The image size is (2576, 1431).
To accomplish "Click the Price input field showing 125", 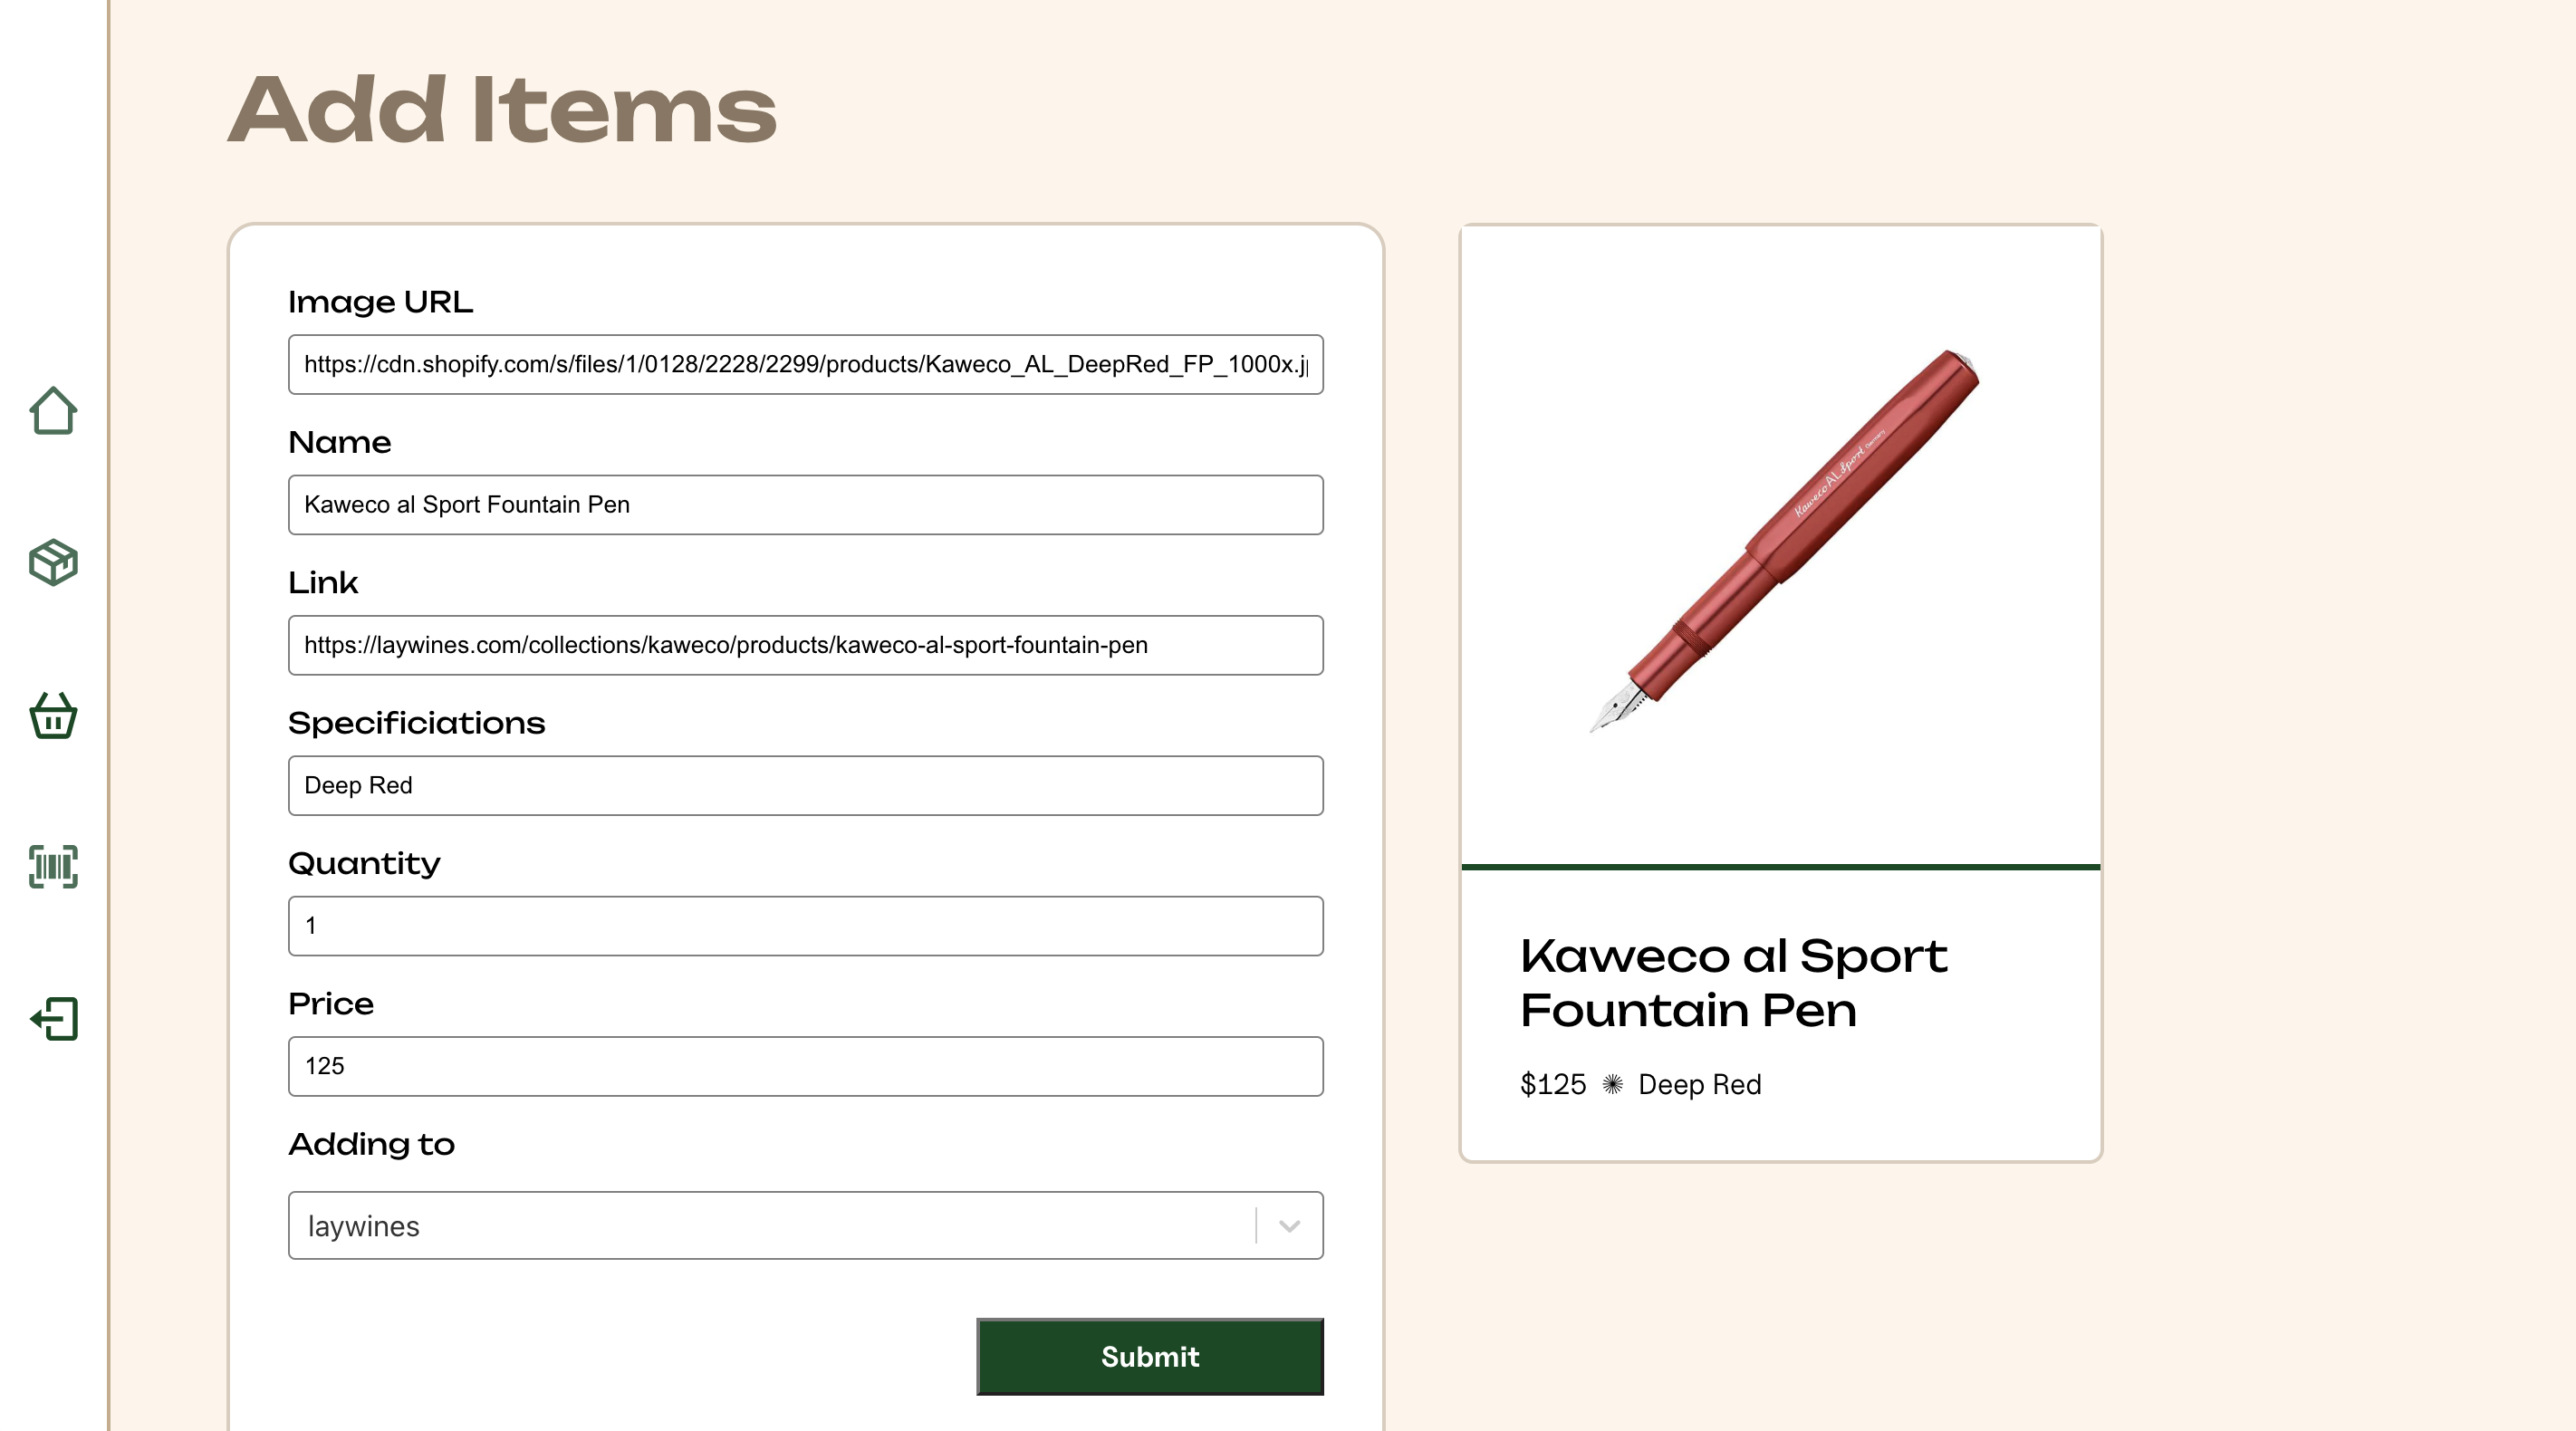I will click(x=805, y=1066).
